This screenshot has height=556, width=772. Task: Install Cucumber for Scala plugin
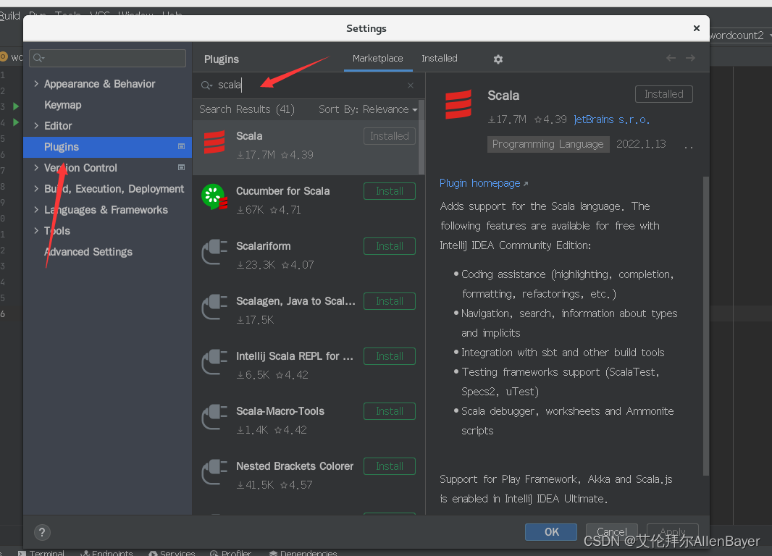390,191
